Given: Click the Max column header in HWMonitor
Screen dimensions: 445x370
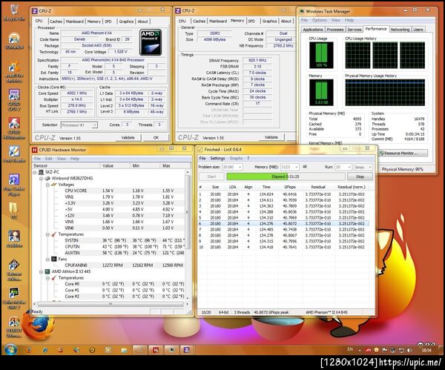Looking at the screenshot, I should click(x=175, y=165).
